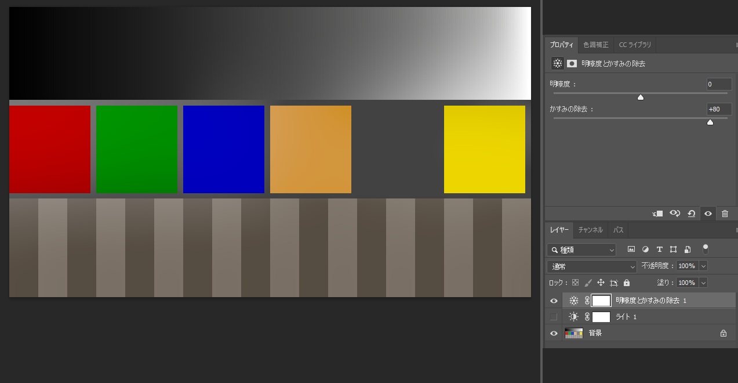Viewport: 738px width, 383px height.
Task: Open Properties panel flyout menu
Action: (736, 45)
